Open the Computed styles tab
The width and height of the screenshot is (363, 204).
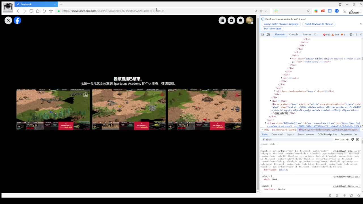(277, 134)
